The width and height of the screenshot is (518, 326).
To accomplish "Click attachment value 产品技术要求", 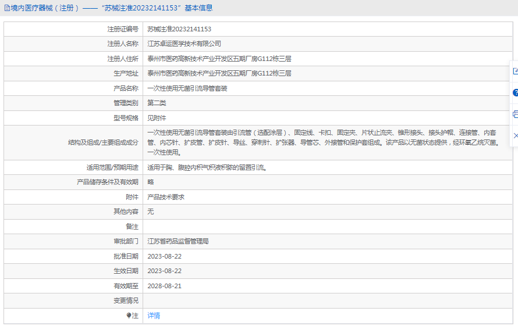I will [166, 197].
